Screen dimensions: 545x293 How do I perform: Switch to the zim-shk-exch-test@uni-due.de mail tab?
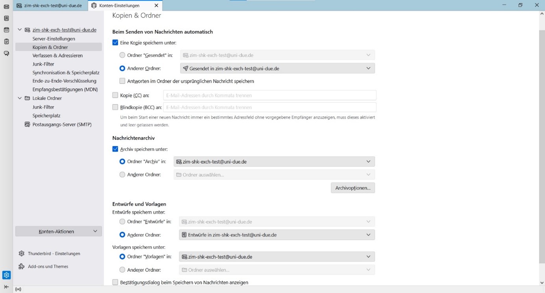(x=49, y=6)
